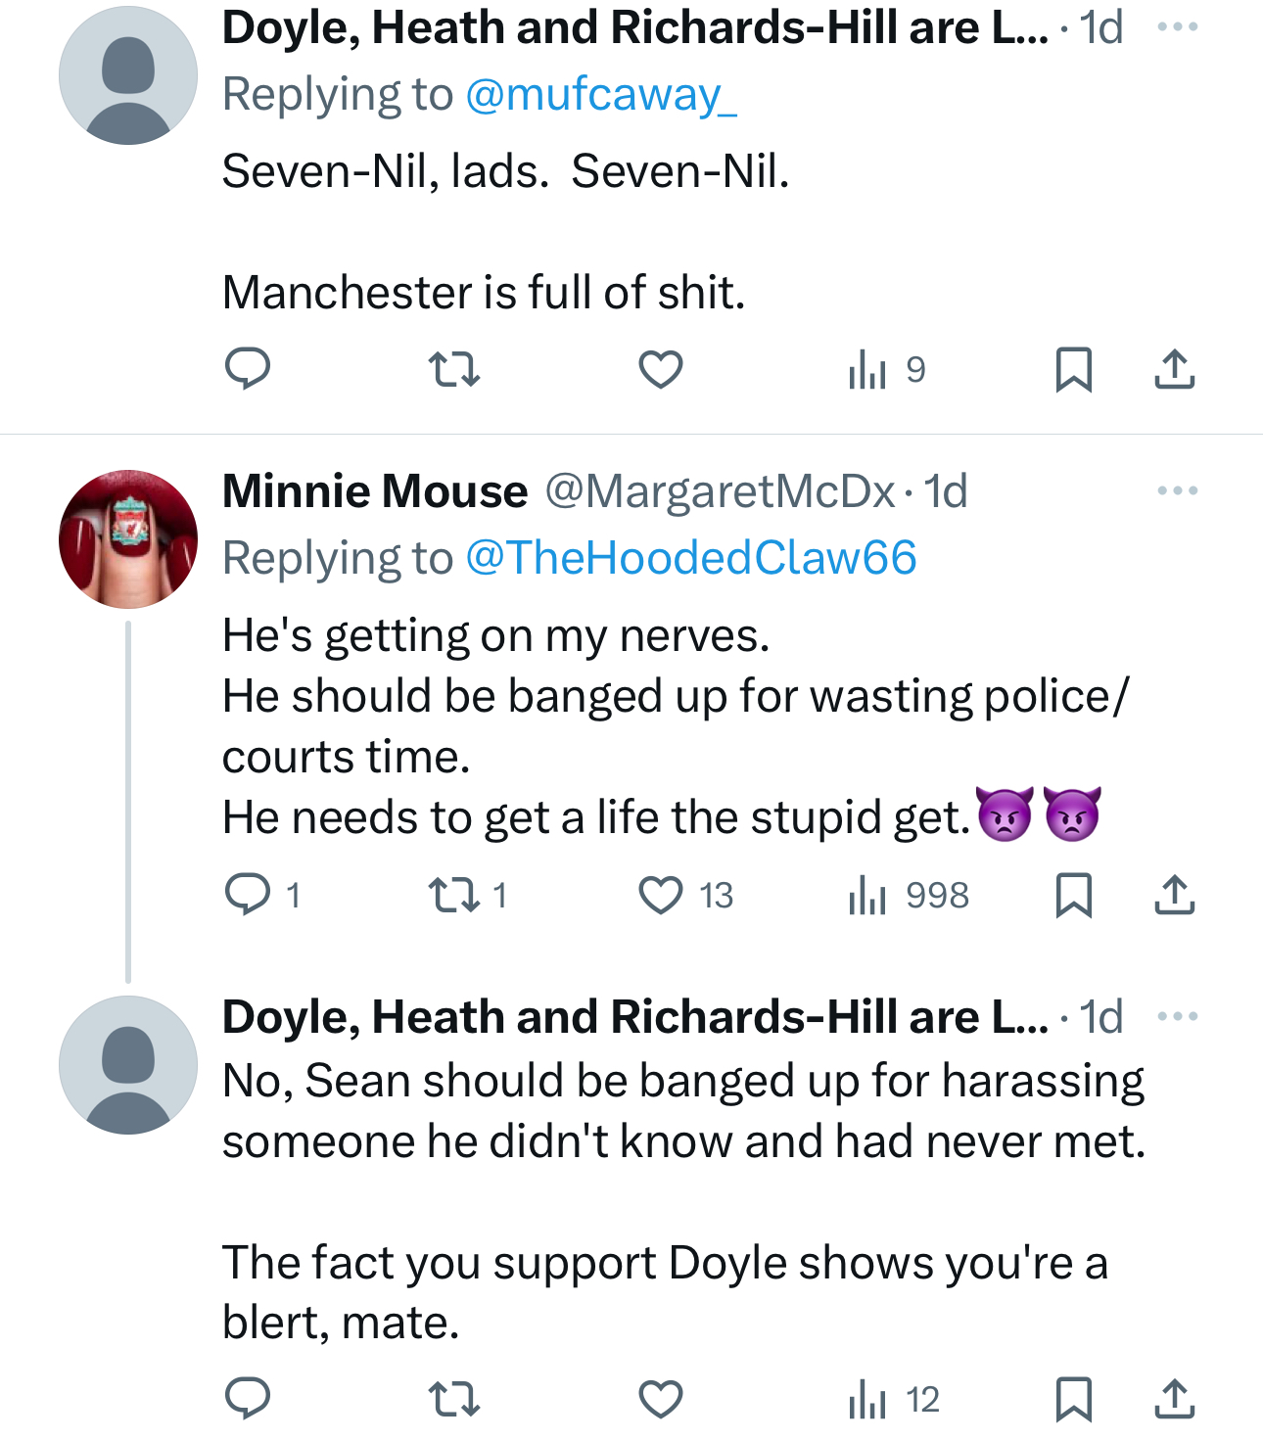Open more options on 'blert, mate' tweet
Image resolution: width=1263 pixels, height=1440 pixels.
[1177, 1016]
